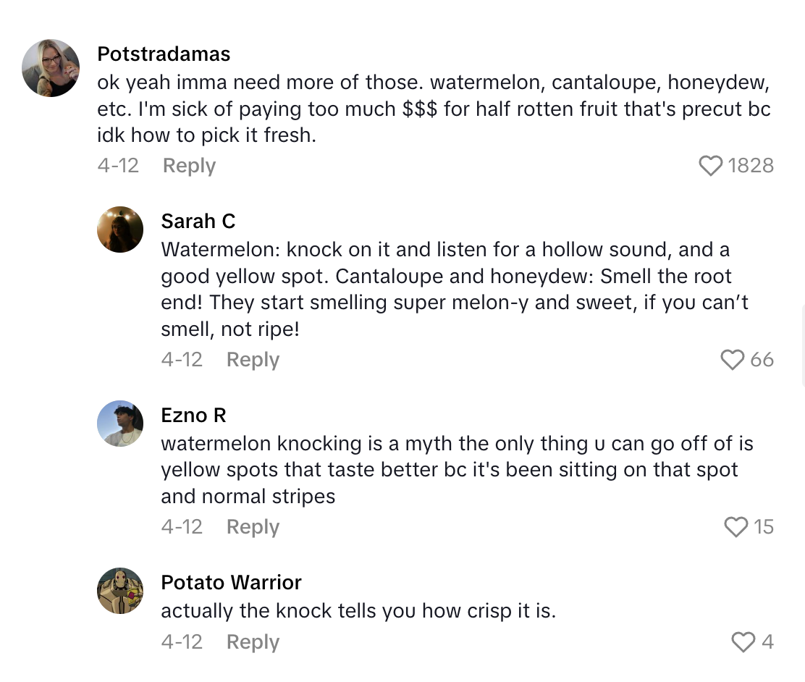805x682 pixels.
Task: Reply to Potato Warrior's comment
Action: [253, 642]
